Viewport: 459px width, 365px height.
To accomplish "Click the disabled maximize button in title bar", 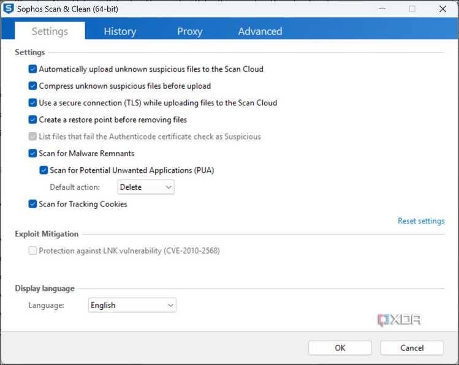I will click(412, 9).
